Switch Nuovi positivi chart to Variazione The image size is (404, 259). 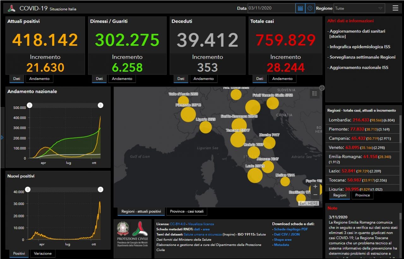(x=43, y=253)
